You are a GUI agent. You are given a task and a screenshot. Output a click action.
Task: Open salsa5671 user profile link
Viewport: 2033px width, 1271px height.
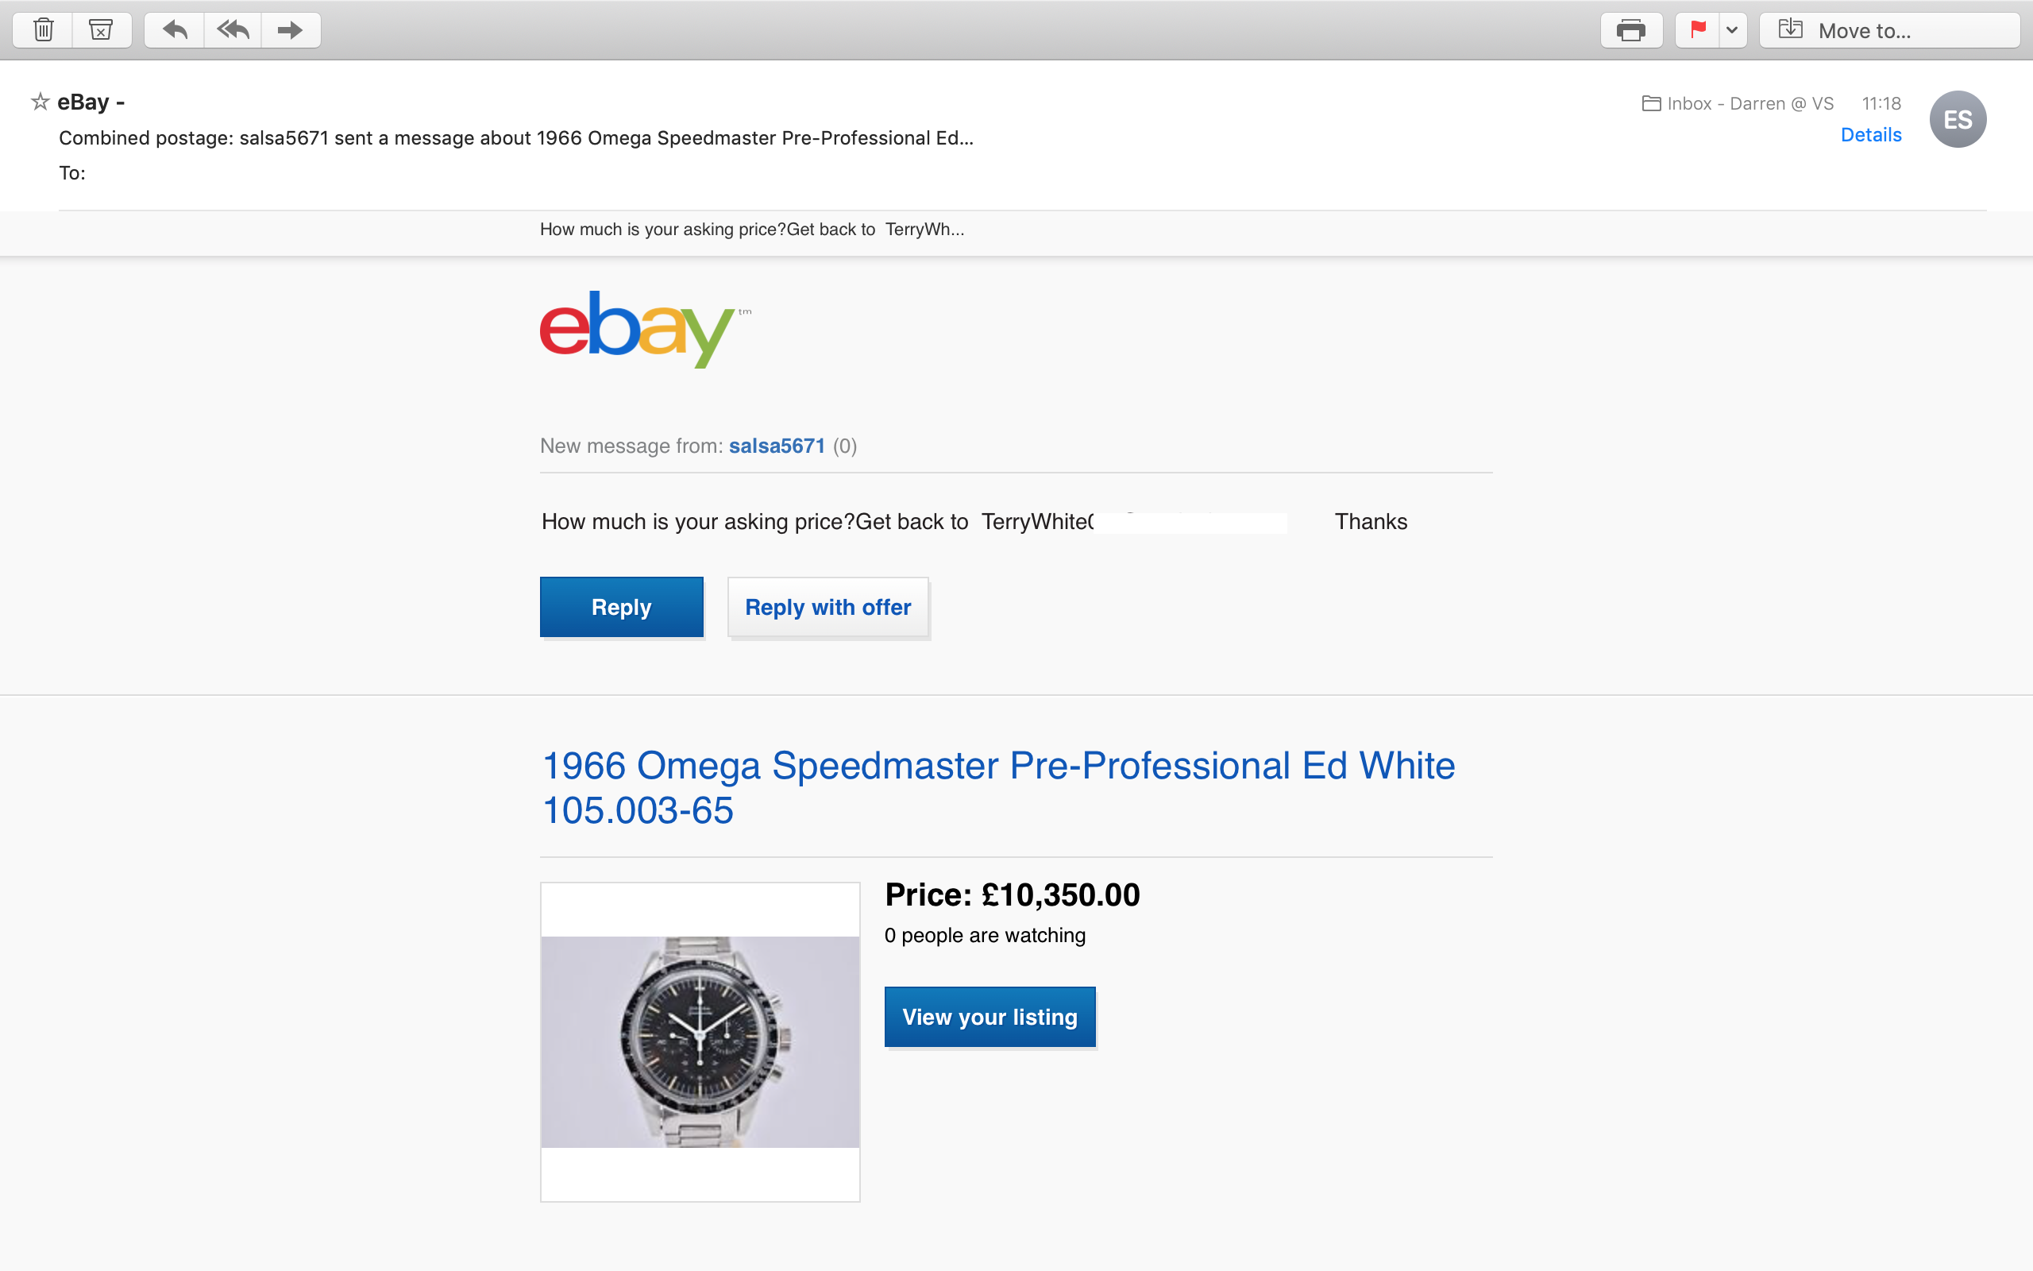776,446
